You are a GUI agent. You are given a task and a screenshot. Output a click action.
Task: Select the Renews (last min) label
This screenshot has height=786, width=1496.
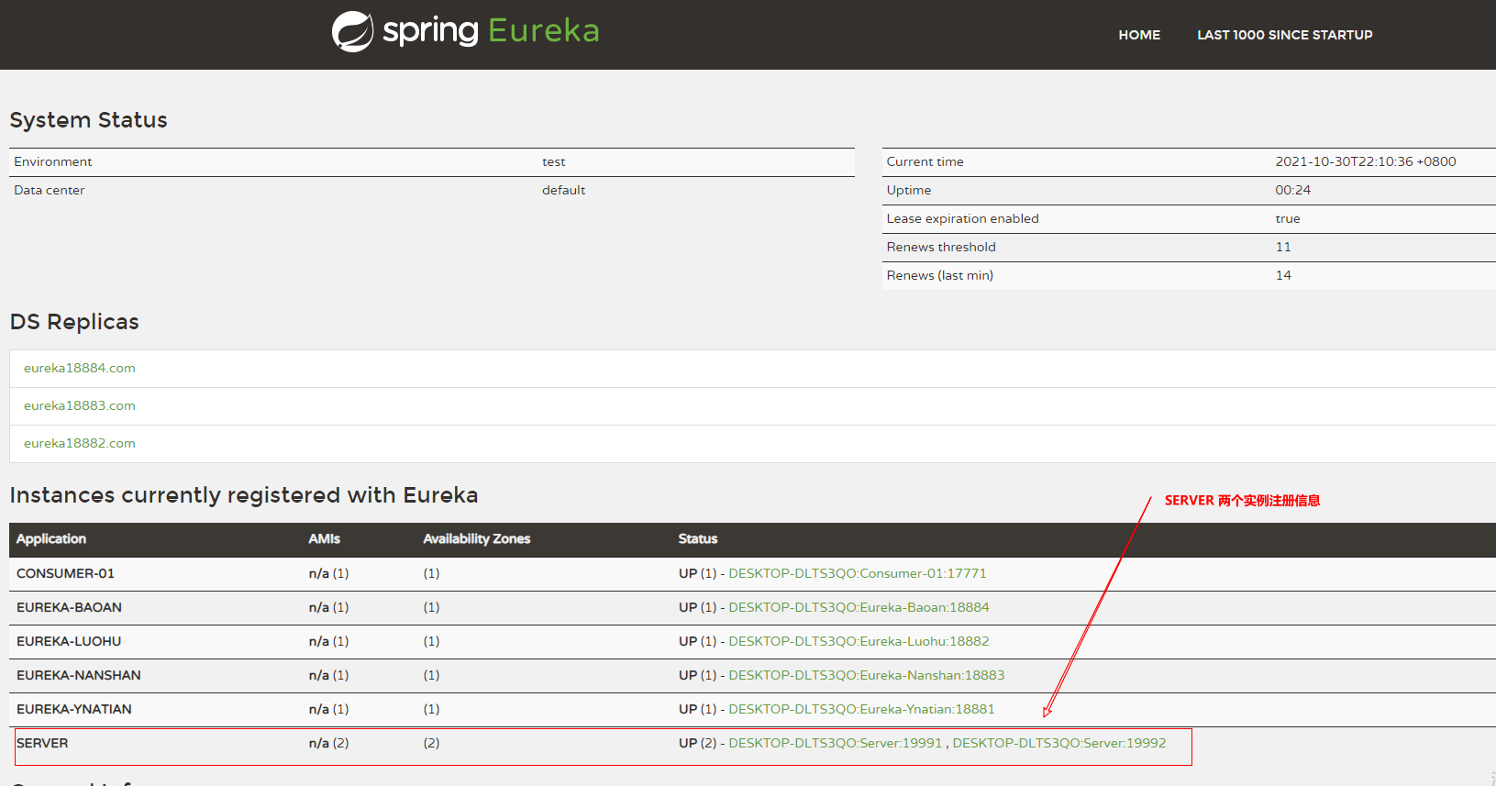tap(940, 275)
